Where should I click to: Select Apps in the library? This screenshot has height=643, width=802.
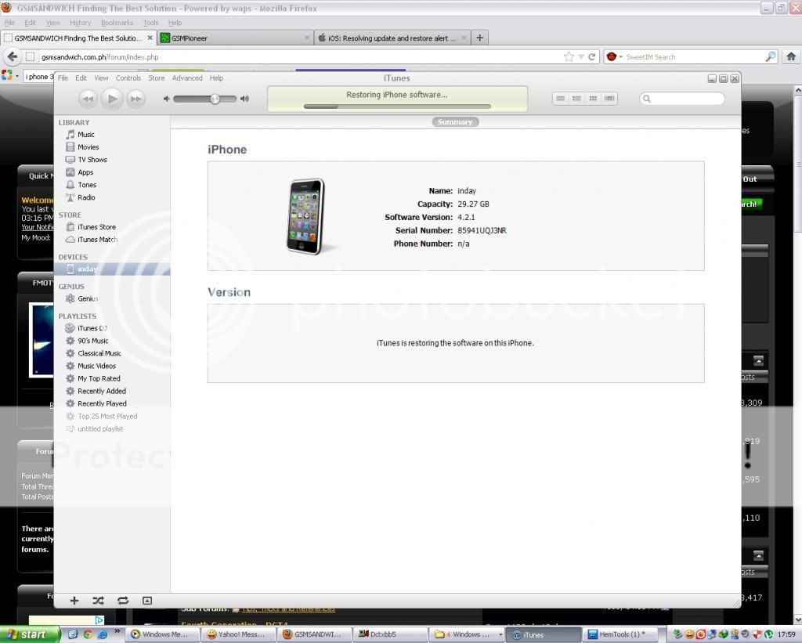tap(85, 172)
